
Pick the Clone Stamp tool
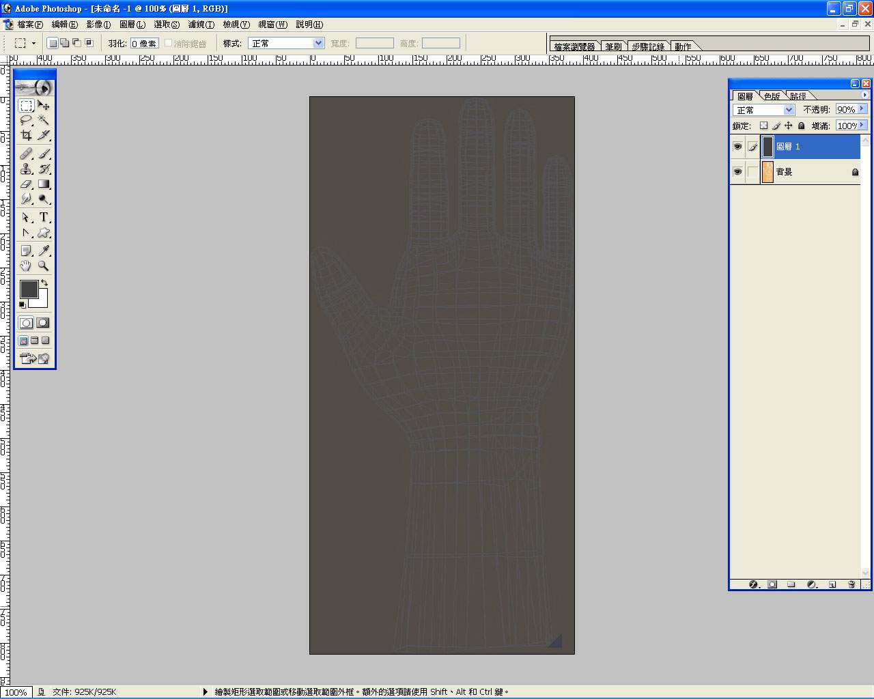pos(26,169)
